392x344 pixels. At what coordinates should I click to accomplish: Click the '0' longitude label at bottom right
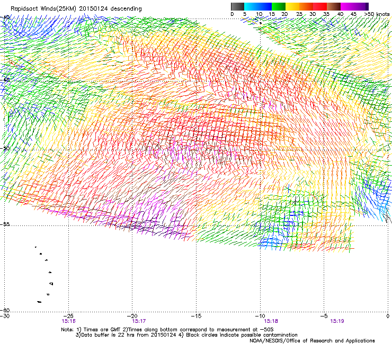click(x=388, y=316)
